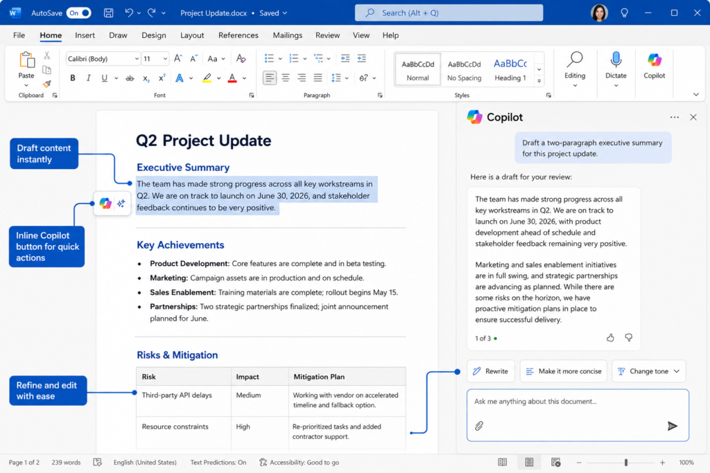Viewport: 710px width, 473px height.
Task: Open the File menu
Action: 19,35
